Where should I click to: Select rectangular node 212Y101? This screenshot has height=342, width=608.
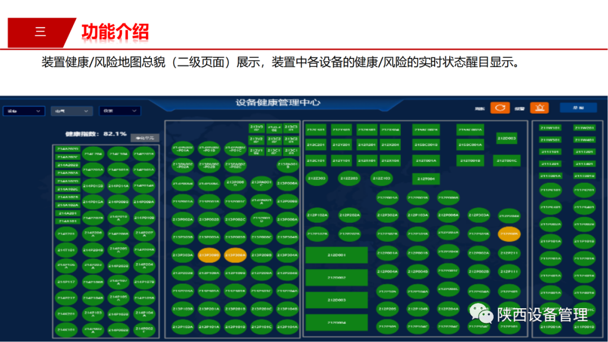tap(341, 160)
